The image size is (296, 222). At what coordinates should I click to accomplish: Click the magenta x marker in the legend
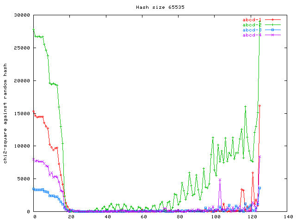coord(273,35)
